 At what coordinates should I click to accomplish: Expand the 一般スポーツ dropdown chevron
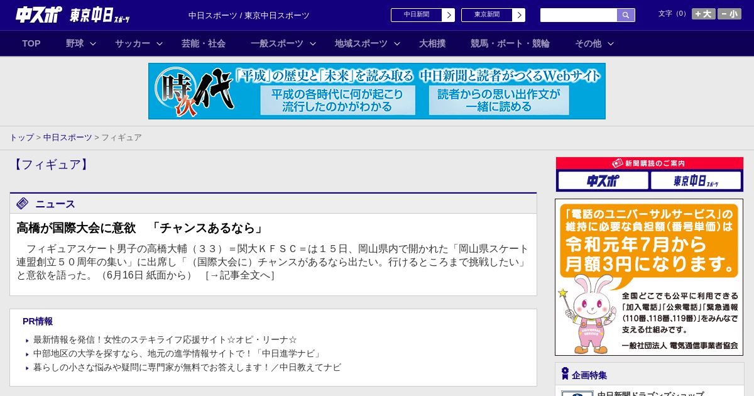pyautogui.click(x=312, y=44)
